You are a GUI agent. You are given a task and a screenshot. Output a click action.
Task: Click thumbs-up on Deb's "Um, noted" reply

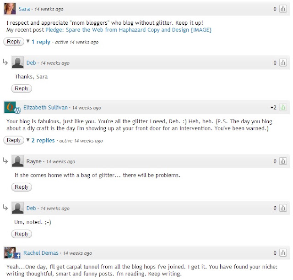tap(283, 208)
